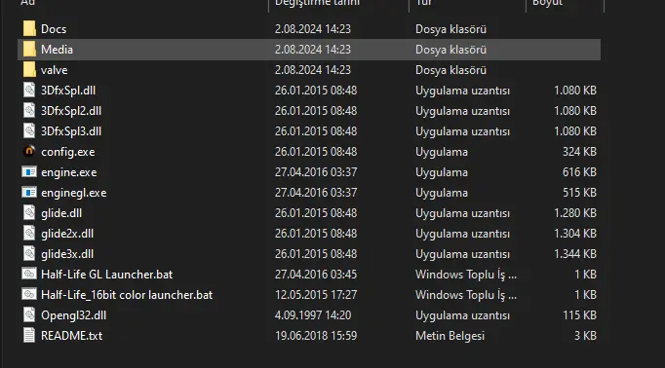Click the 3DfxSpl2.dll file icon
The width and height of the screenshot is (665, 368).
click(x=29, y=111)
